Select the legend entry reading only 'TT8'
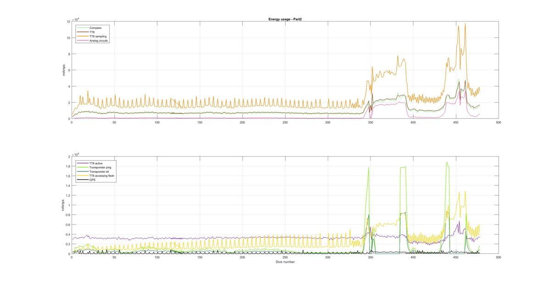Viewport: 551px width, 285px height. pyautogui.click(x=92, y=32)
